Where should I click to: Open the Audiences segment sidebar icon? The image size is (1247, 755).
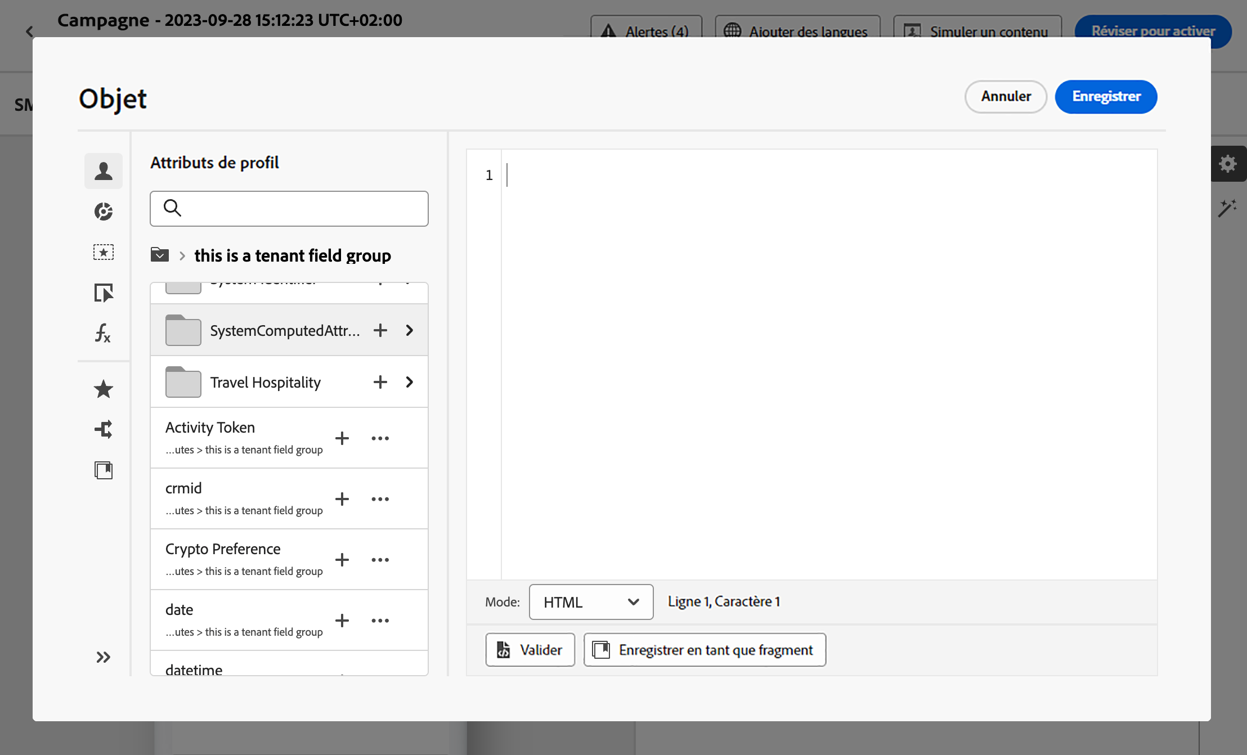[x=104, y=212]
